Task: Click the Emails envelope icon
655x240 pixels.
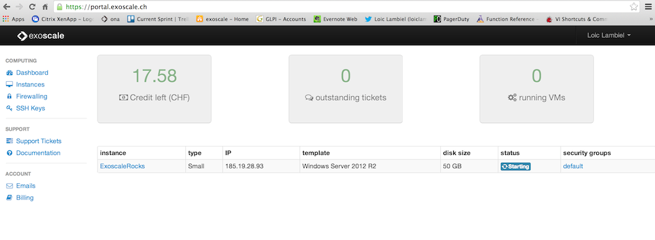Action: pos(9,186)
